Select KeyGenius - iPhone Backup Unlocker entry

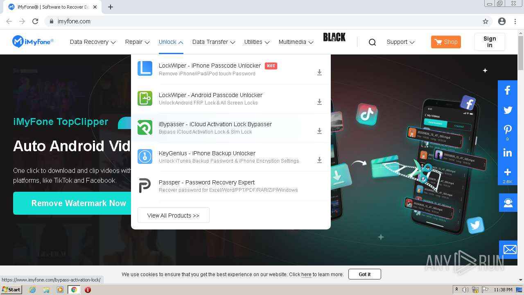[231, 157]
